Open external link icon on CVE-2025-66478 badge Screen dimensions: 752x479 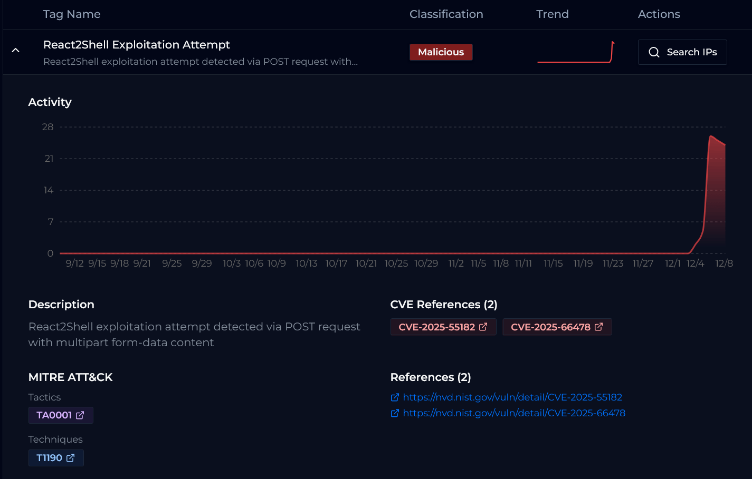[598, 327]
